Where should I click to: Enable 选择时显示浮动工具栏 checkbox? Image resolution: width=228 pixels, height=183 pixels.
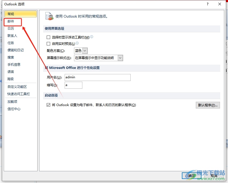[49, 37]
